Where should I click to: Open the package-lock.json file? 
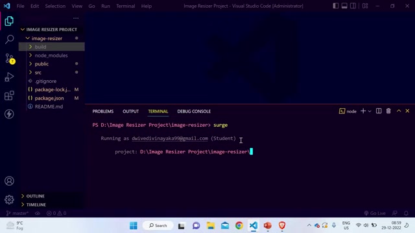click(52, 89)
